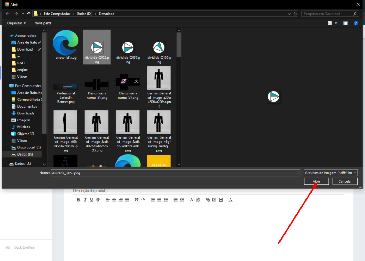Apply bold formatting in description editor

[79, 200]
